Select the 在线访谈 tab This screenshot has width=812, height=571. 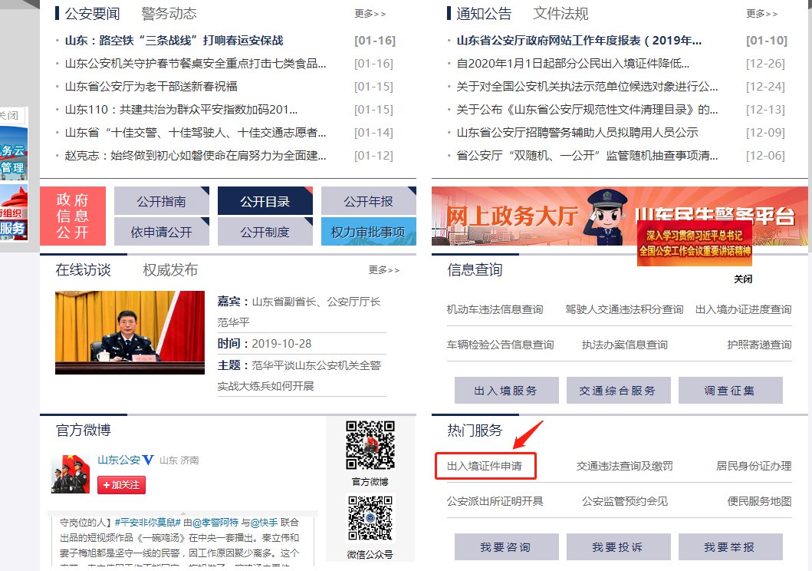(x=84, y=270)
